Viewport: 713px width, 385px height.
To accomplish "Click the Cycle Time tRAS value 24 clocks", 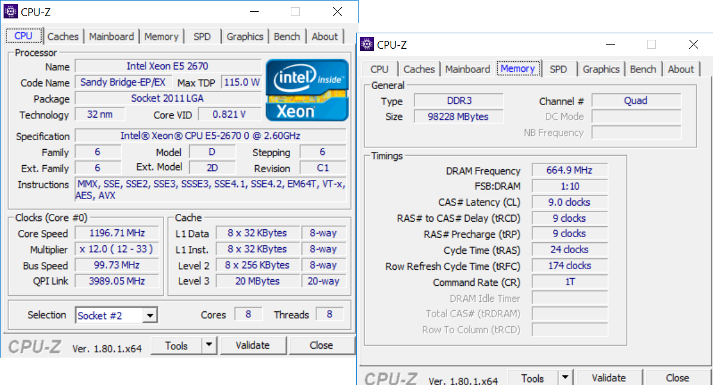I will [570, 250].
